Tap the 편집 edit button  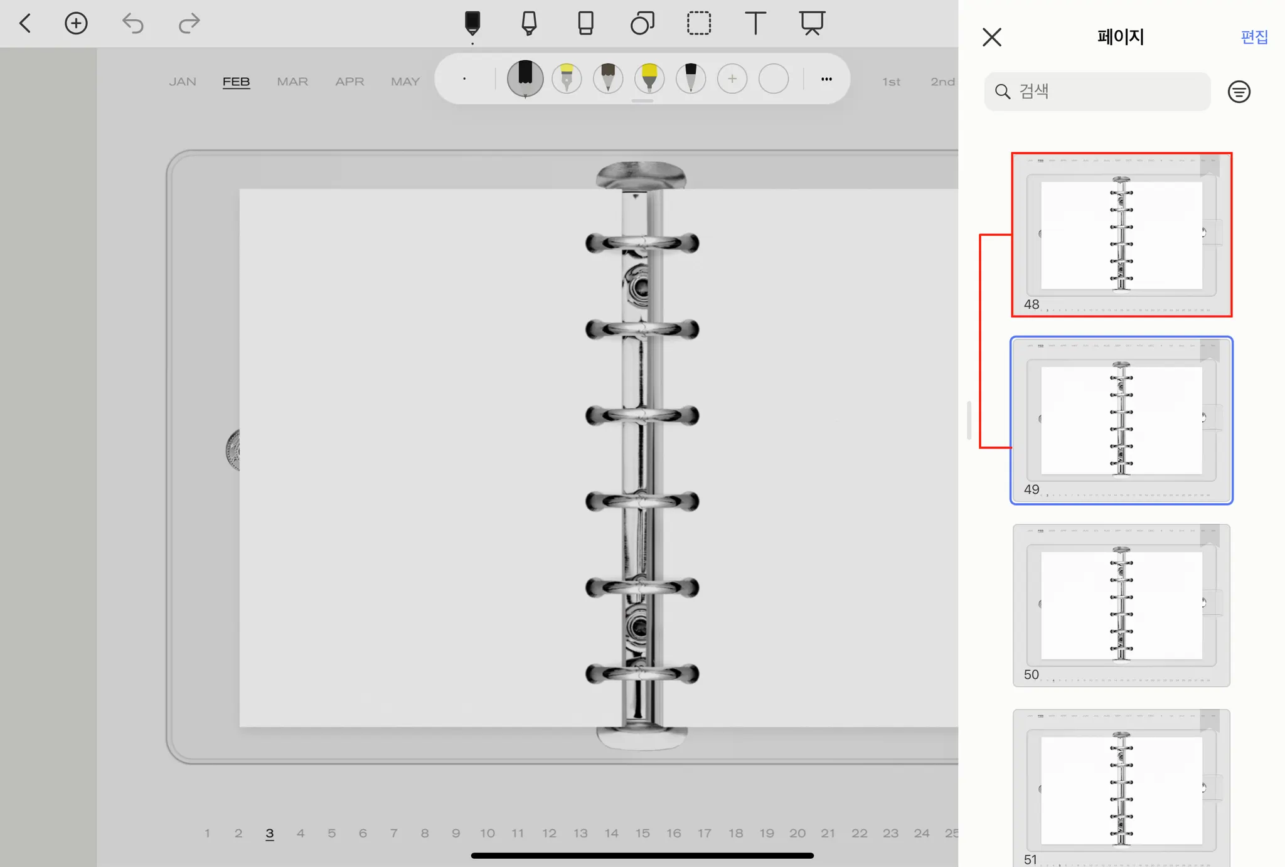click(1254, 37)
